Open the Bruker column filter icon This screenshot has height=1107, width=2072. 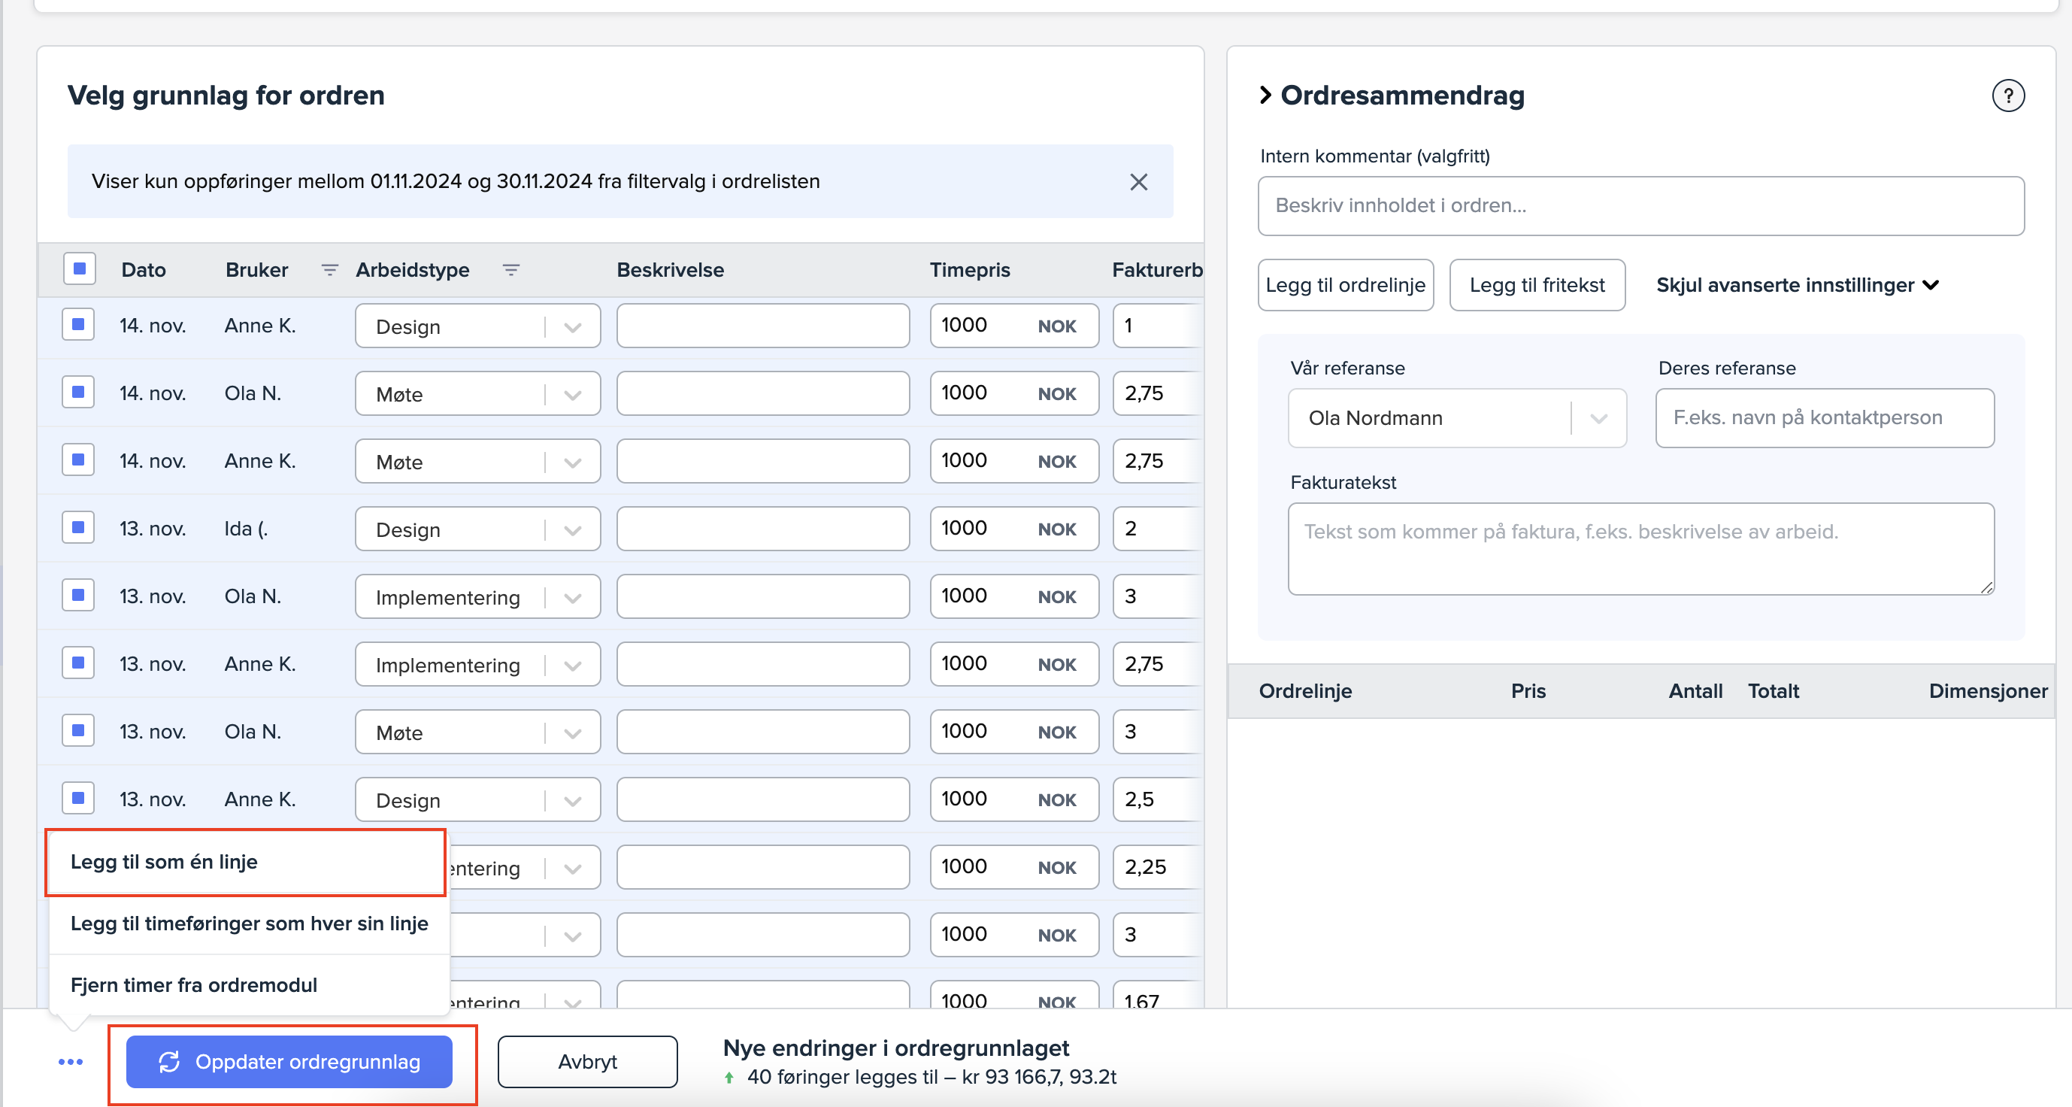pyautogui.click(x=329, y=270)
